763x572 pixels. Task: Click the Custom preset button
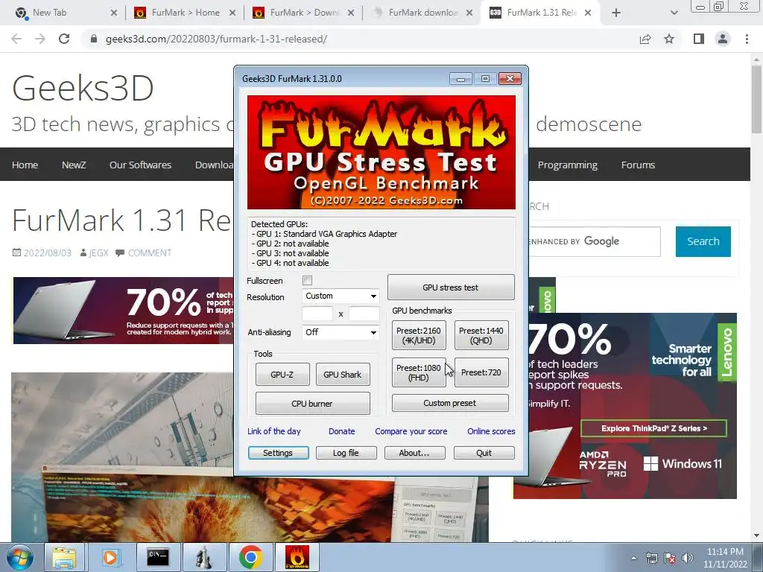pyautogui.click(x=450, y=403)
